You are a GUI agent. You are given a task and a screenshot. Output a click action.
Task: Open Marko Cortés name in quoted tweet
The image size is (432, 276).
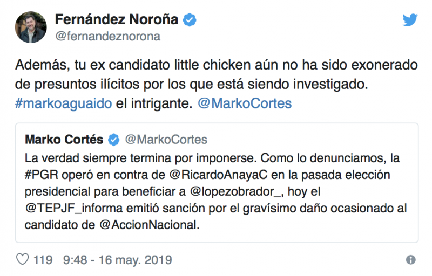click(x=64, y=140)
